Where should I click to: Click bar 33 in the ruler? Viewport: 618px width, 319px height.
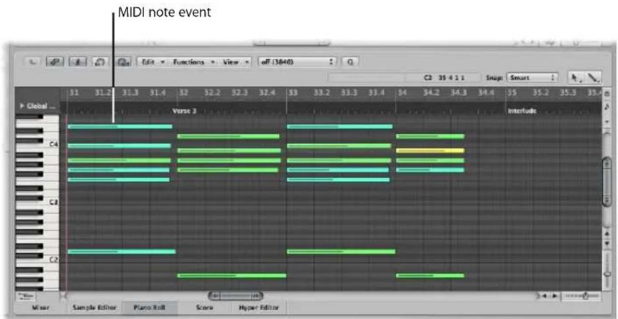coord(293,93)
